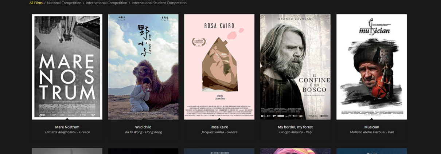Open the International Competition filter
The height and width of the screenshot is (154, 441).
pyautogui.click(x=106, y=3)
